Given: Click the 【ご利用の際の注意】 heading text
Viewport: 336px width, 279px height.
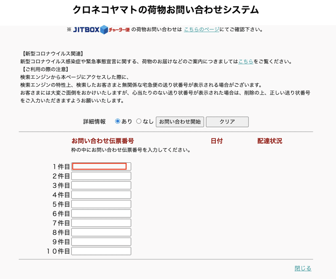Looking at the screenshot, I should [45, 69].
